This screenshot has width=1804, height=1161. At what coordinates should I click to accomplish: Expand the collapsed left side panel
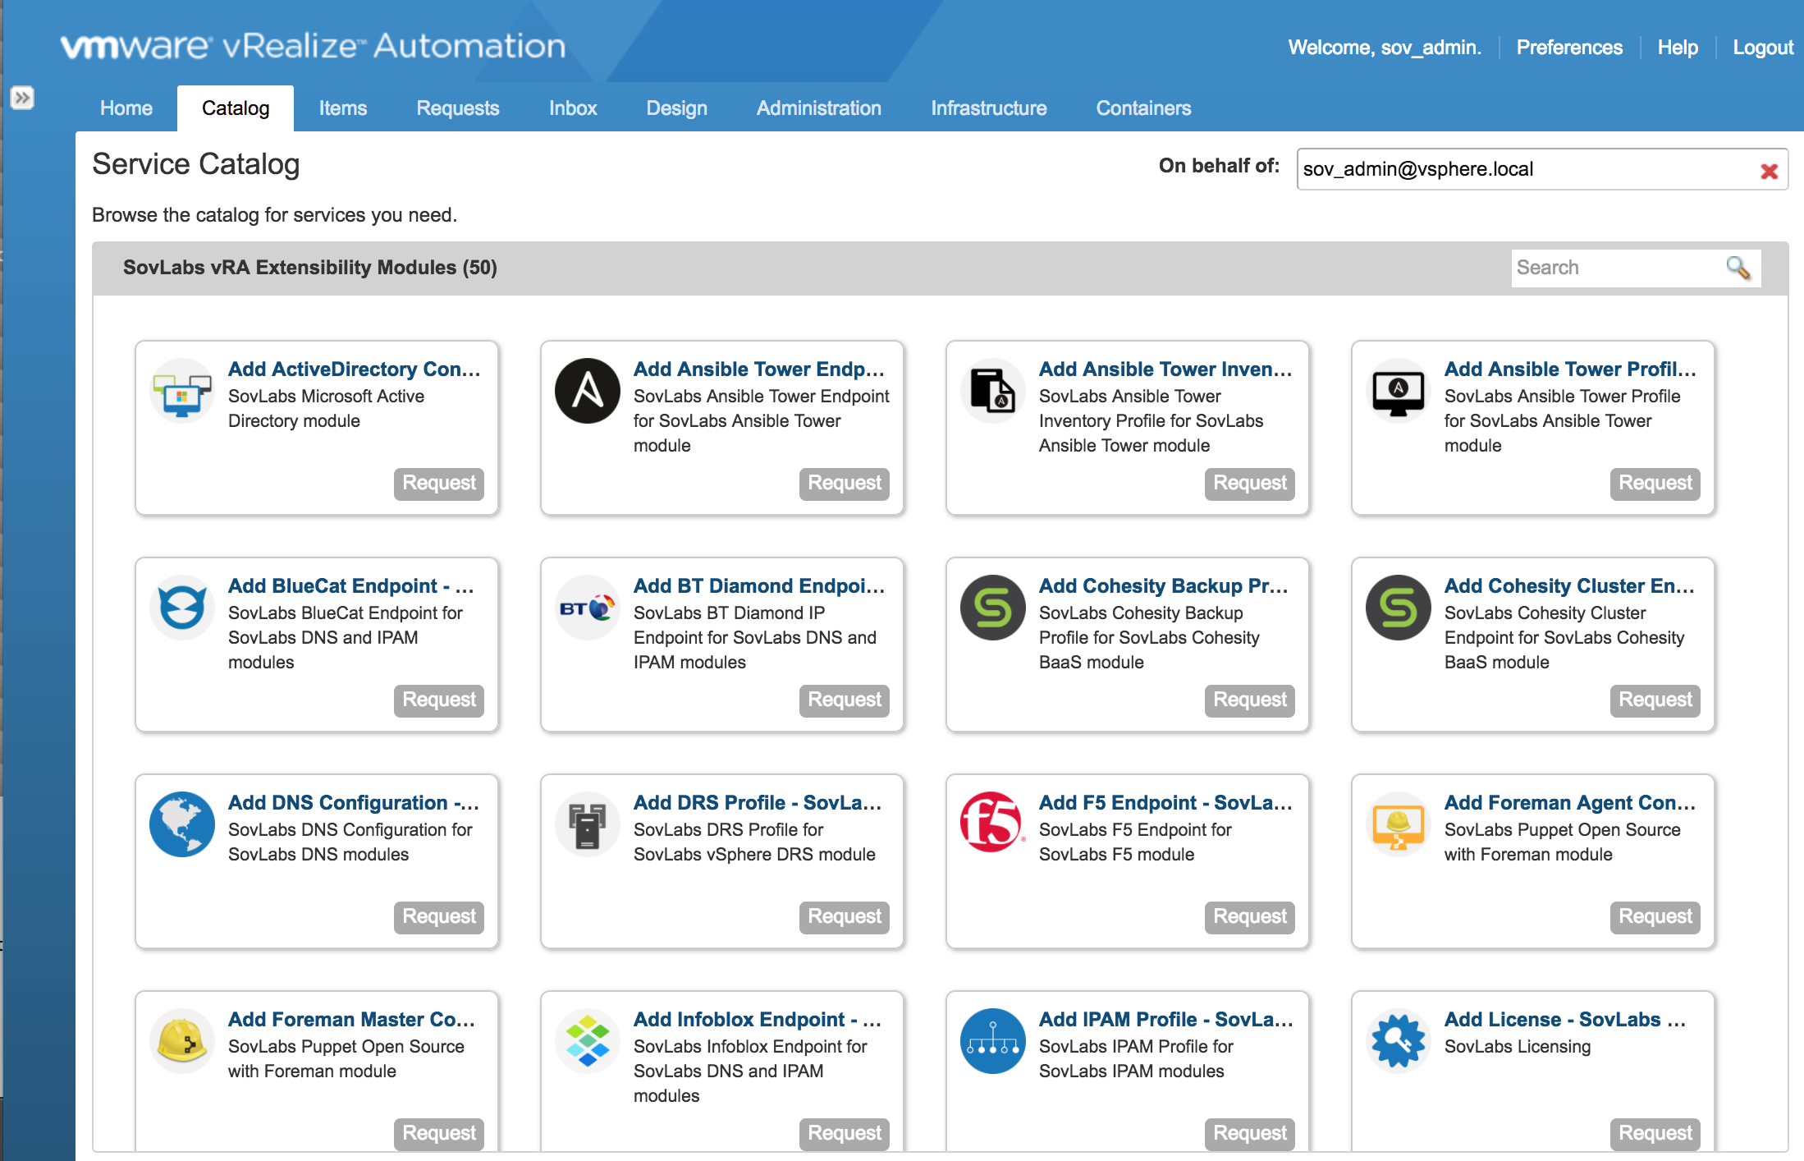click(x=22, y=99)
